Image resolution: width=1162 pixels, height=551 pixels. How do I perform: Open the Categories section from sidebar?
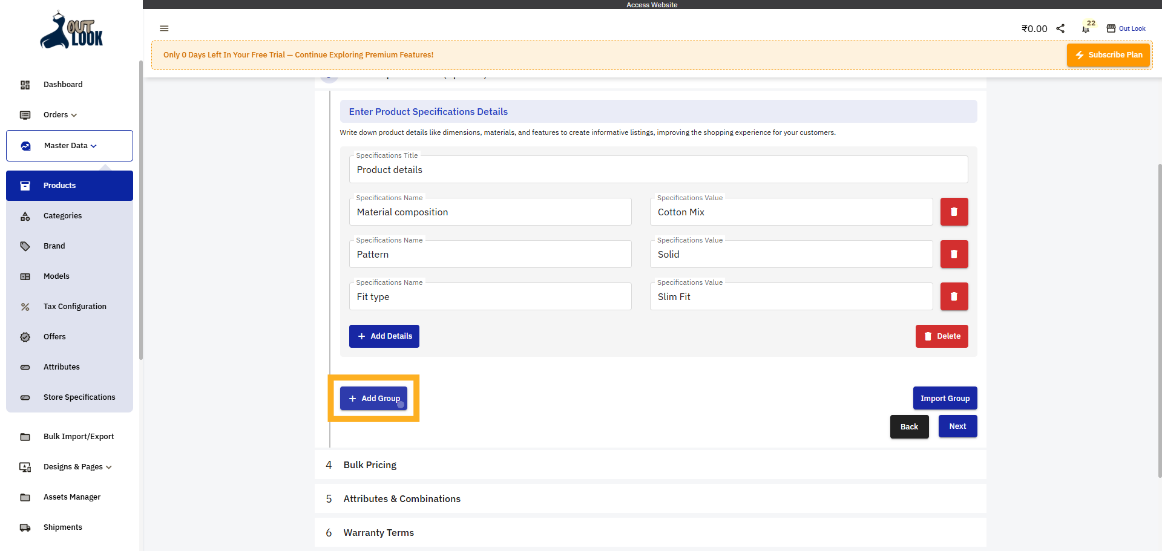(62, 215)
